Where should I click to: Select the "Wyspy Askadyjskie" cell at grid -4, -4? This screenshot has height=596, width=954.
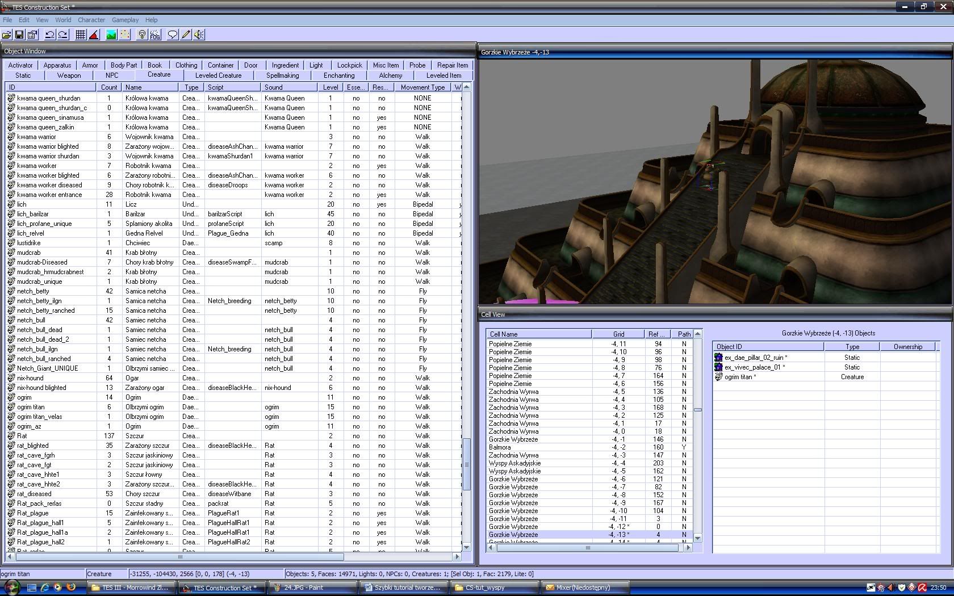click(x=589, y=463)
